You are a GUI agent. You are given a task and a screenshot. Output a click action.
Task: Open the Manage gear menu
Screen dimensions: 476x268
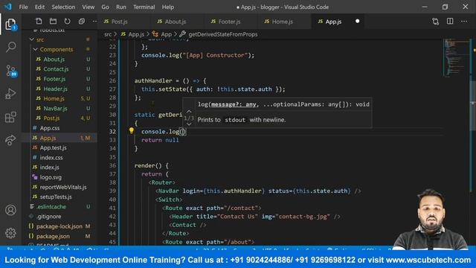click(10, 233)
